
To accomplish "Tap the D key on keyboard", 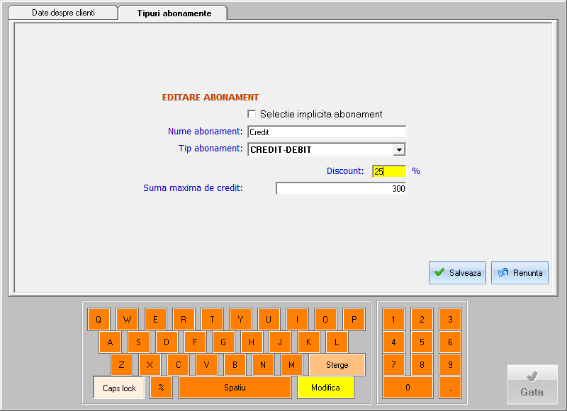I will 167,342.
